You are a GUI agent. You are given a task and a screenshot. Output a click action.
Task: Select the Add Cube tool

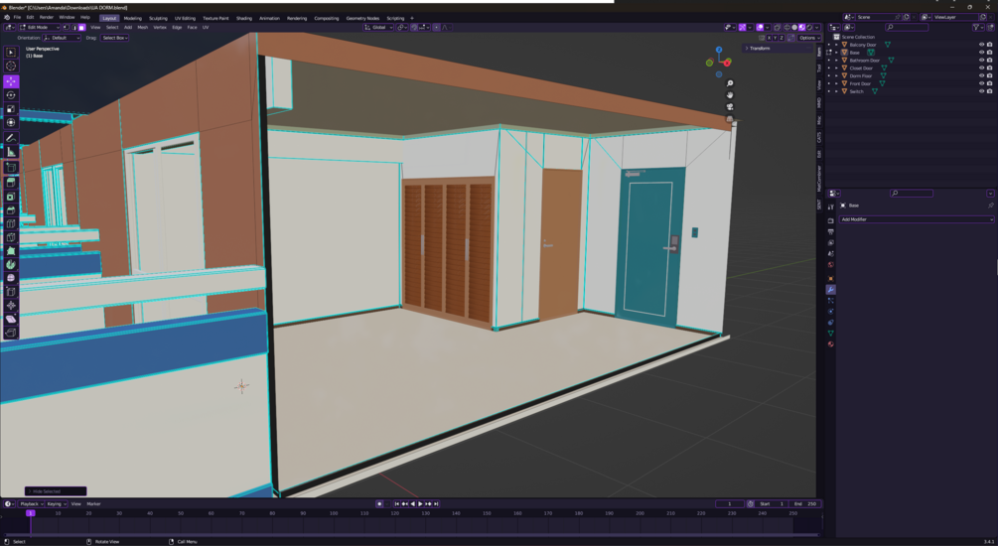tap(11, 168)
